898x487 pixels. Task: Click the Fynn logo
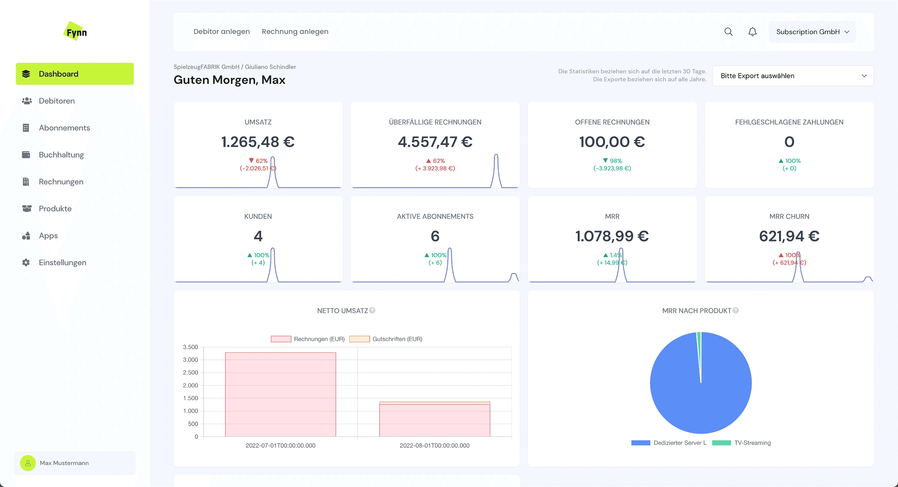pyautogui.click(x=76, y=31)
